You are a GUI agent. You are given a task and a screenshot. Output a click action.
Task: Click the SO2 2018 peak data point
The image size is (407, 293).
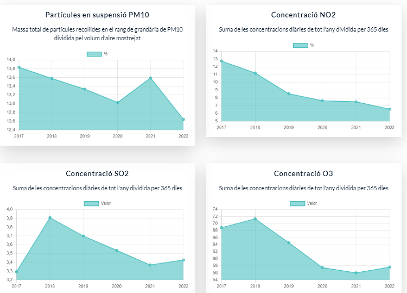[50, 218]
